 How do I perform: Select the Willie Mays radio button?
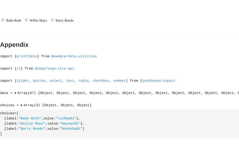point(26,20)
